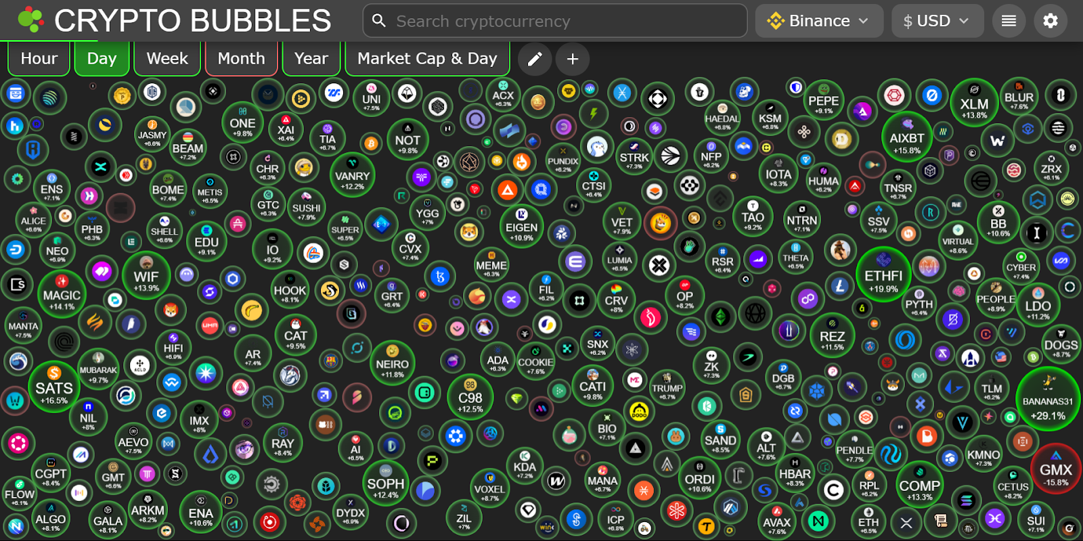This screenshot has width=1083, height=541.
Task: Select the TAO bubble
Action: [753, 216]
